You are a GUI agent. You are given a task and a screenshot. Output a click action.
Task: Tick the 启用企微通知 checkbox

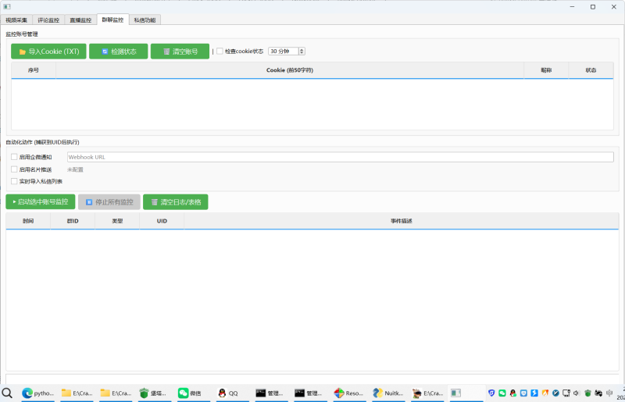(14, 157)
